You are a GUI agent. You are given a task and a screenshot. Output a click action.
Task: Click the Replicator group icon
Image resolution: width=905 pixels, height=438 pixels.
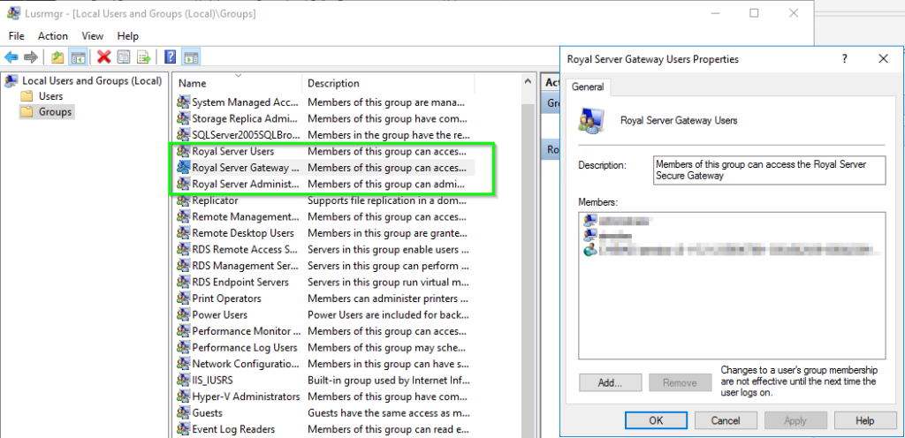coord(184,200)
